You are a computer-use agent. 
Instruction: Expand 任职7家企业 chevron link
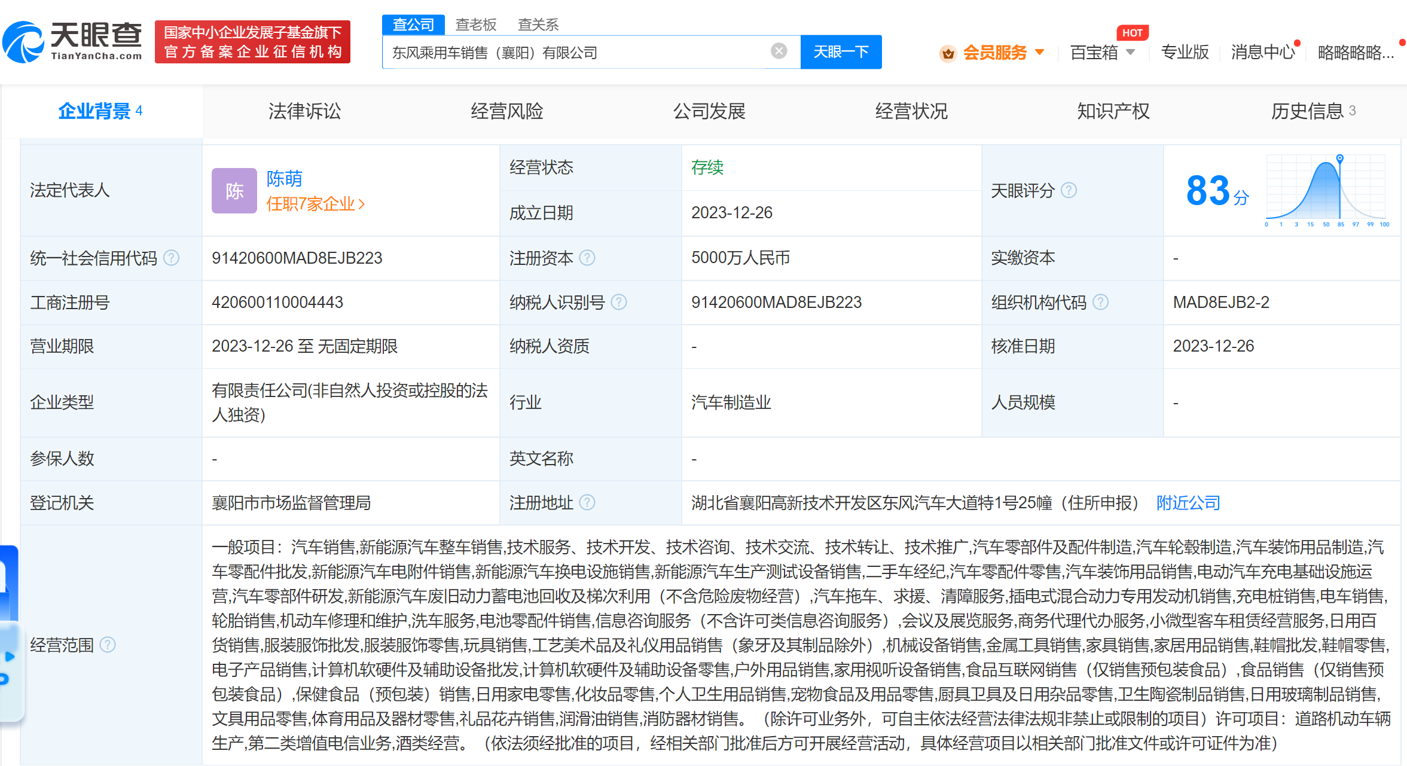(x=315, y=204)
